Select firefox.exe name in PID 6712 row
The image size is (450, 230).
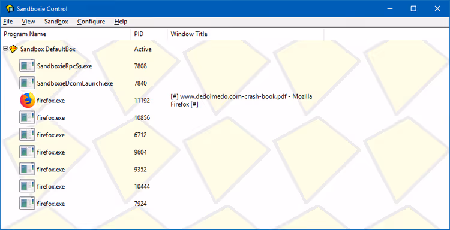(x=51, y=135)
